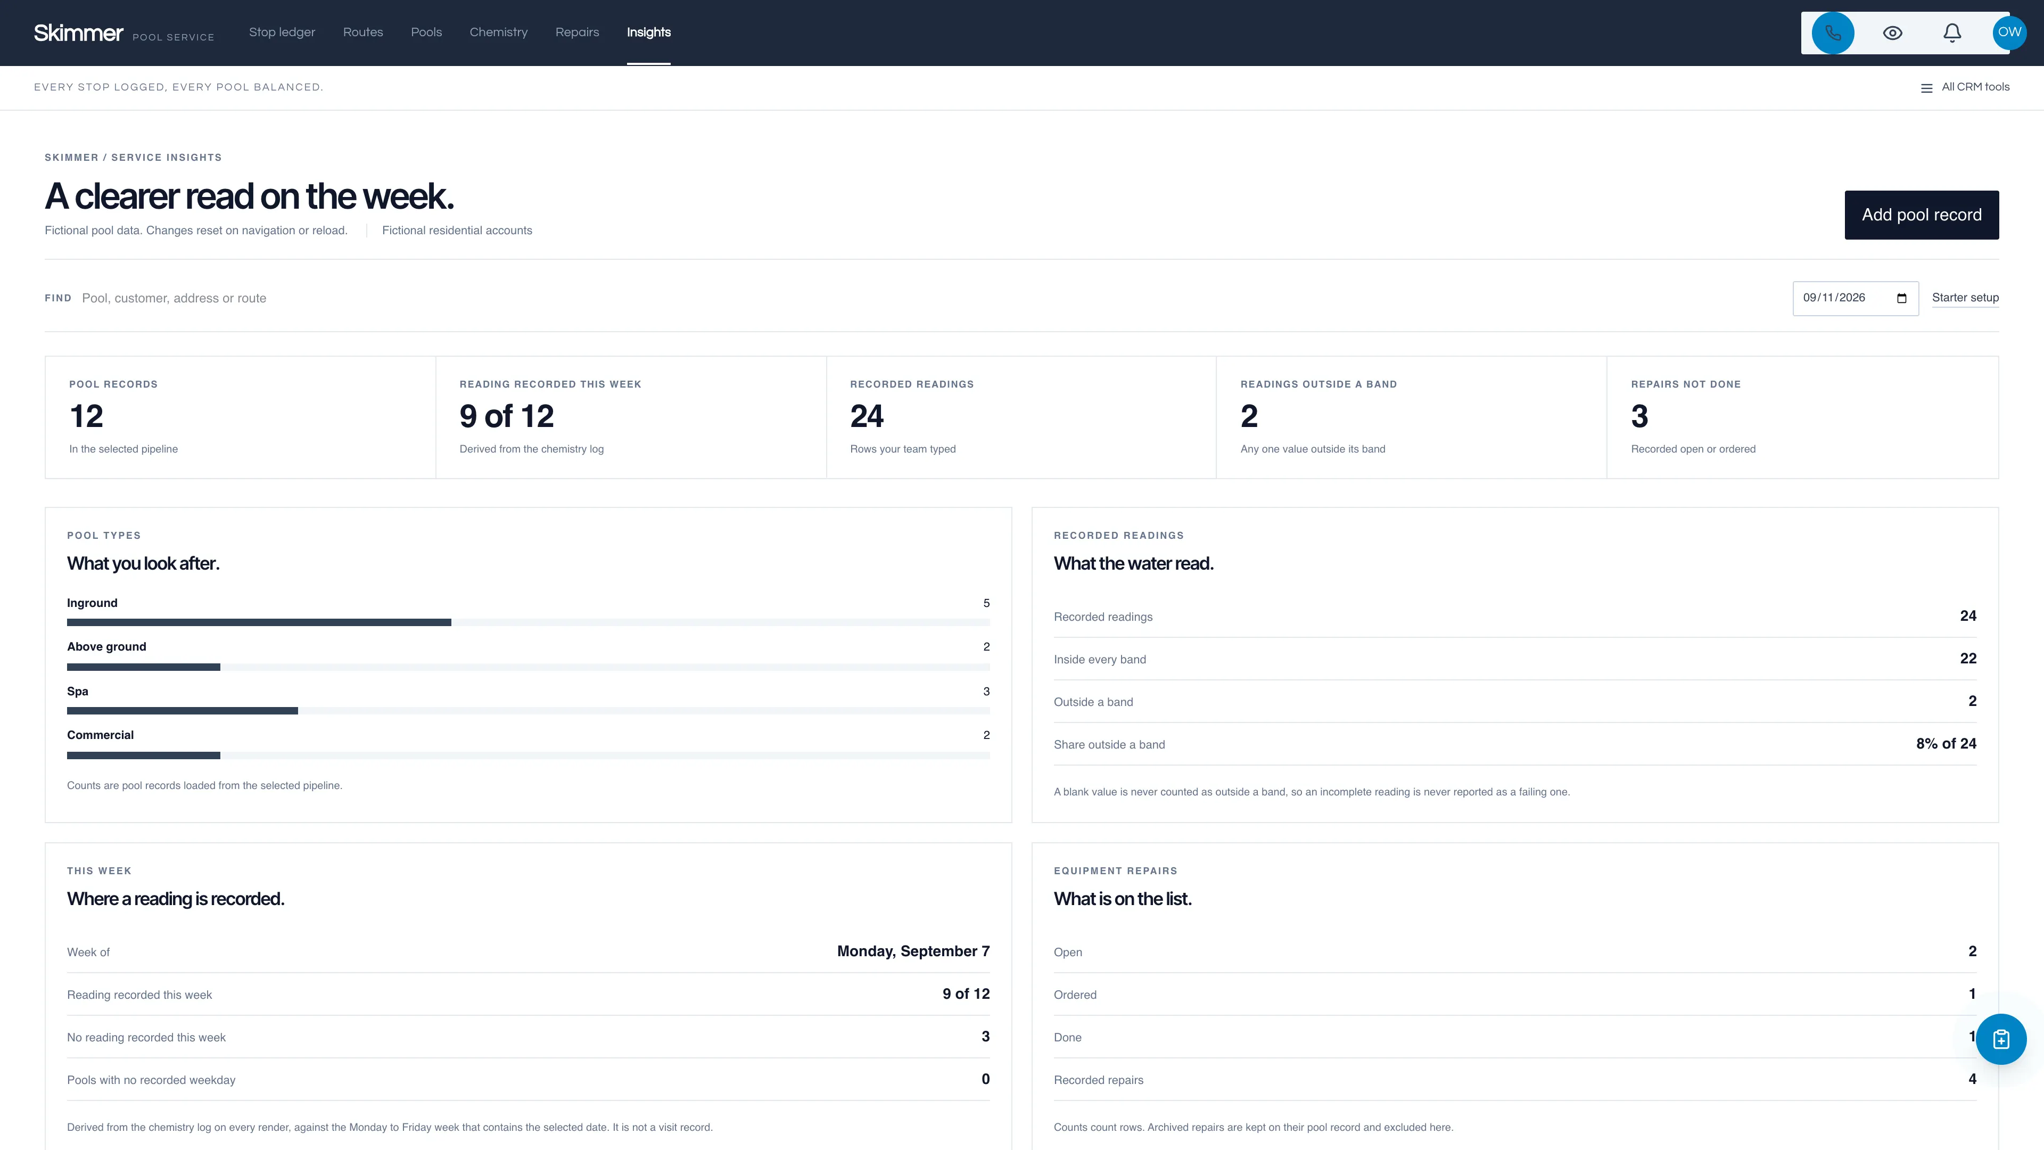Open the Chemistry tab

(498, 32)
